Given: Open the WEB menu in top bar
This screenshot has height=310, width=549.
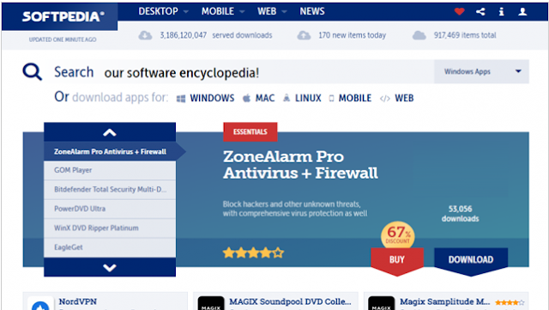Looking at the screenshot, I should click(267, 11).
